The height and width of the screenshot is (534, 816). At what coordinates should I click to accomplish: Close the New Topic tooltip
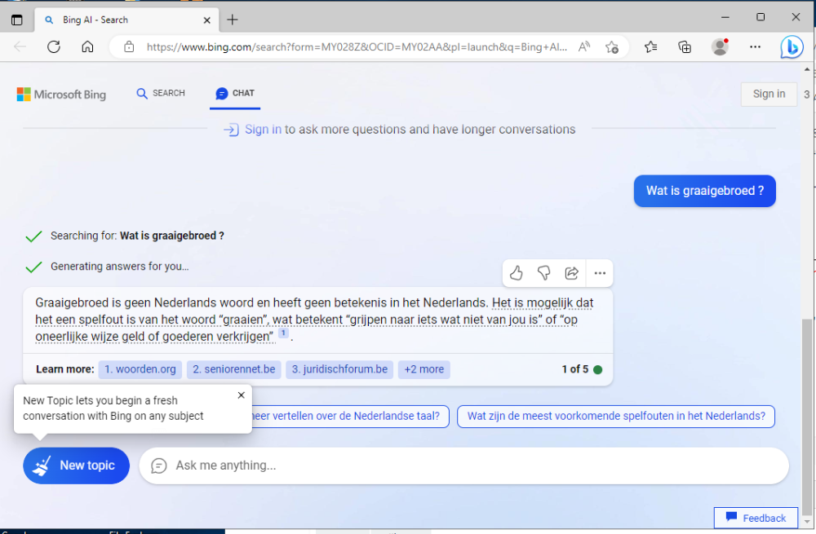point(241,395)
